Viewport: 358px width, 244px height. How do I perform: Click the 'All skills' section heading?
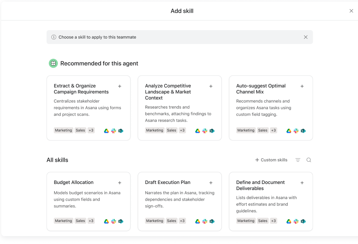(x=57, y=160)
